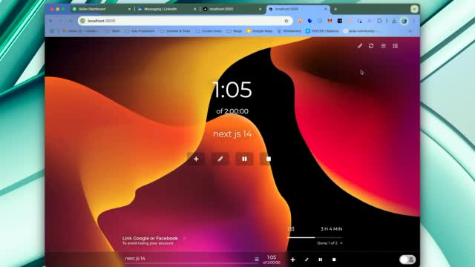Open the 'Blogs' bookmarks folder
This screenshot has width=475, height=267.
[x=235, y=31]
